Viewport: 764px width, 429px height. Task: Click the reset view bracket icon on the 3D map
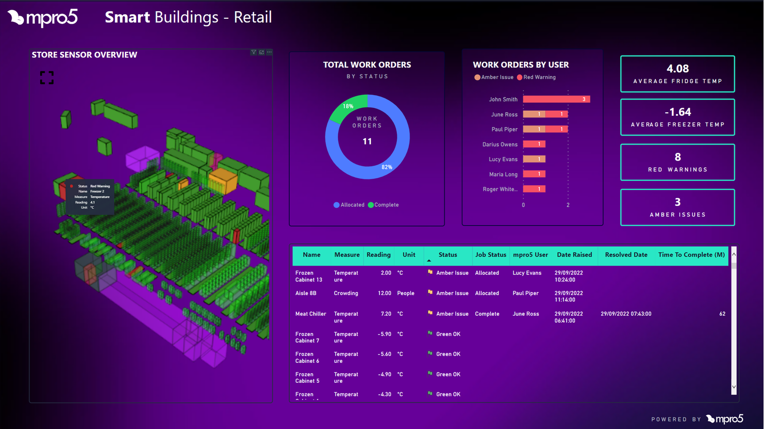[47, 77]
